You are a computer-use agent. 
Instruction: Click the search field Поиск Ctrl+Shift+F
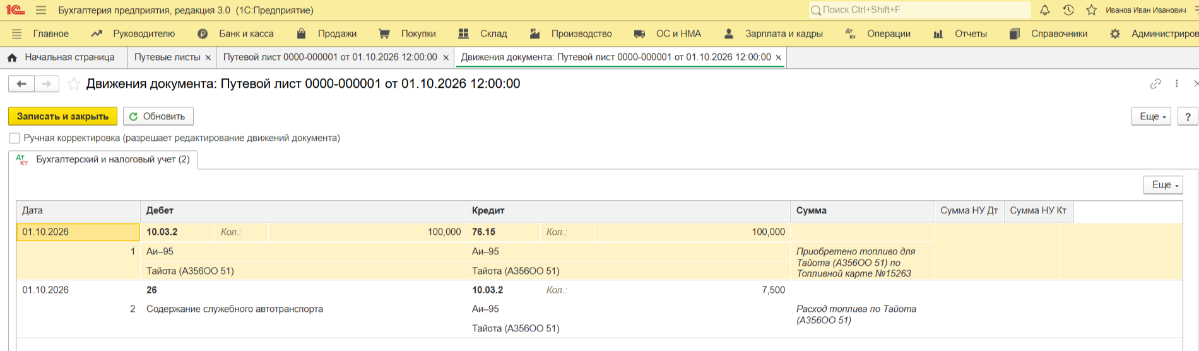(920, 10)
